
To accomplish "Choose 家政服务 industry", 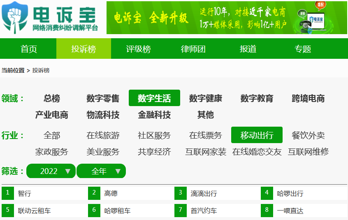I will 52,152.
